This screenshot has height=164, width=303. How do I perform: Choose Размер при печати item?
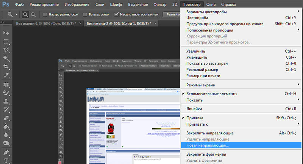(241, 76)
